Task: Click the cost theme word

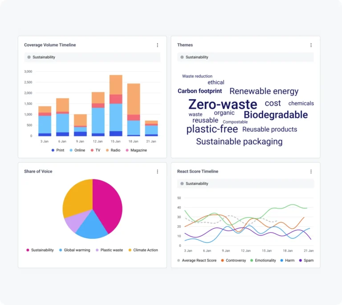Action: coord(273,103)
